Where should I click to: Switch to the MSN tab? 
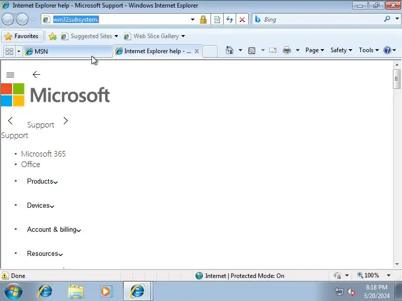point(68,52)
